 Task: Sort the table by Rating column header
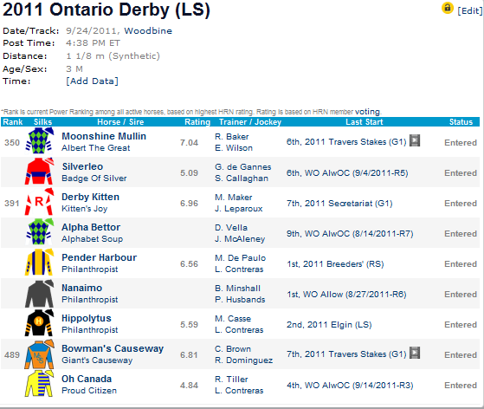pos(197,121)
